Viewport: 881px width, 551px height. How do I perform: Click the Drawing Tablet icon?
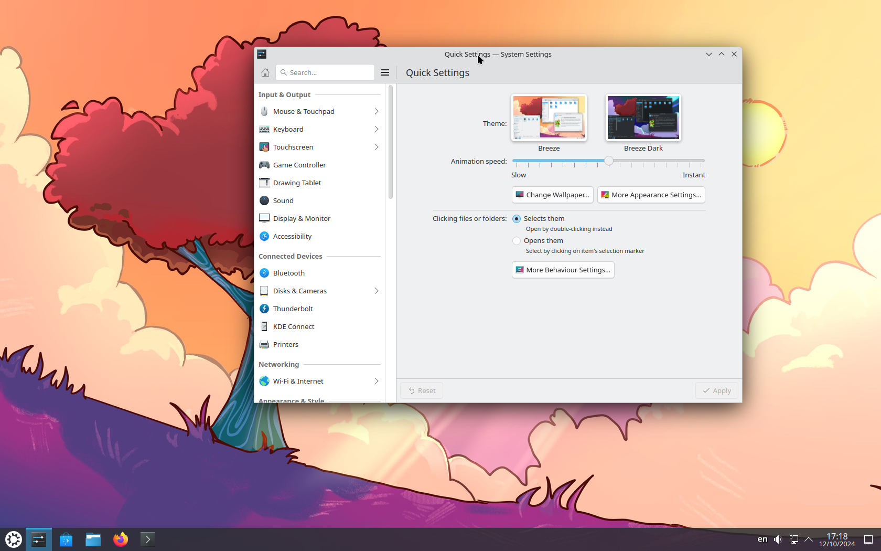point(264,183)
